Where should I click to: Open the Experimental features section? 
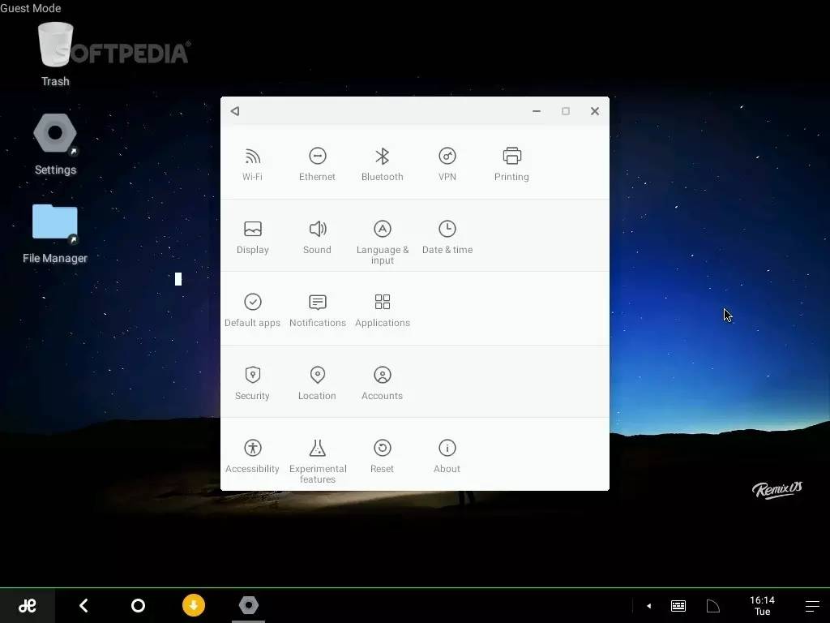tap(317, 458)
